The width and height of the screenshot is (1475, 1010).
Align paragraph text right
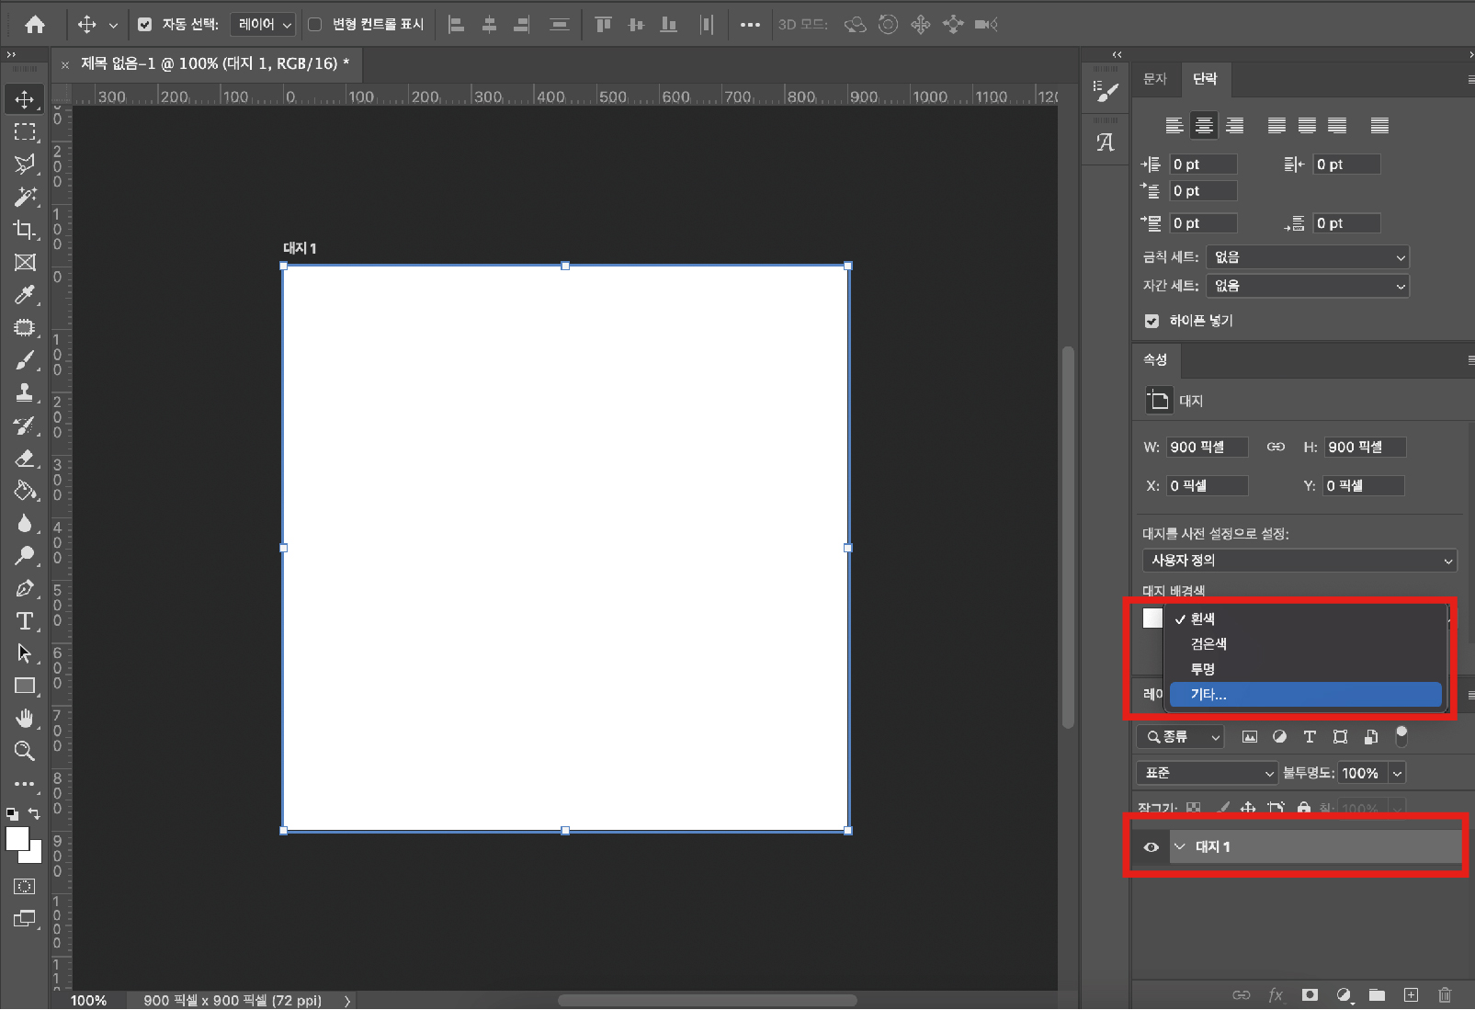tap(1234, 126)
